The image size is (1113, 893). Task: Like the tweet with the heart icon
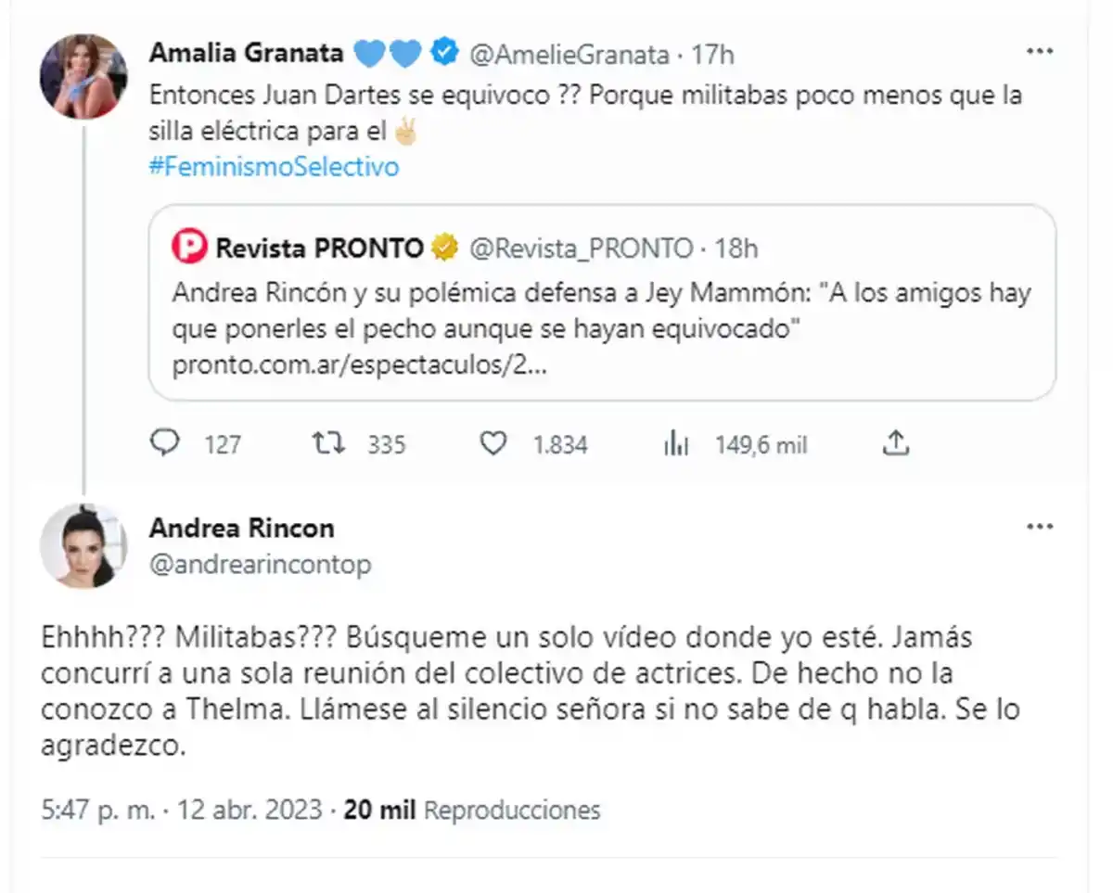pyautogui.click(x=494, y=444)
